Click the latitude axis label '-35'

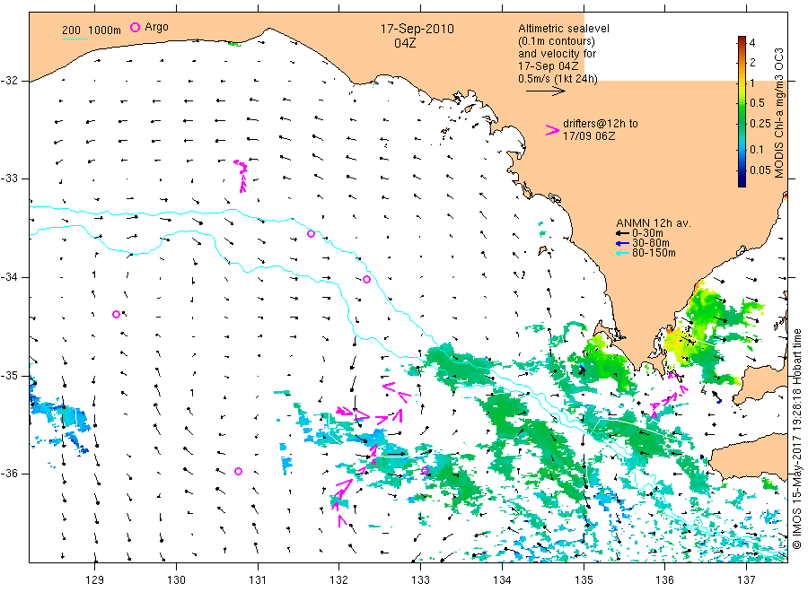click(x=9, y=376)
